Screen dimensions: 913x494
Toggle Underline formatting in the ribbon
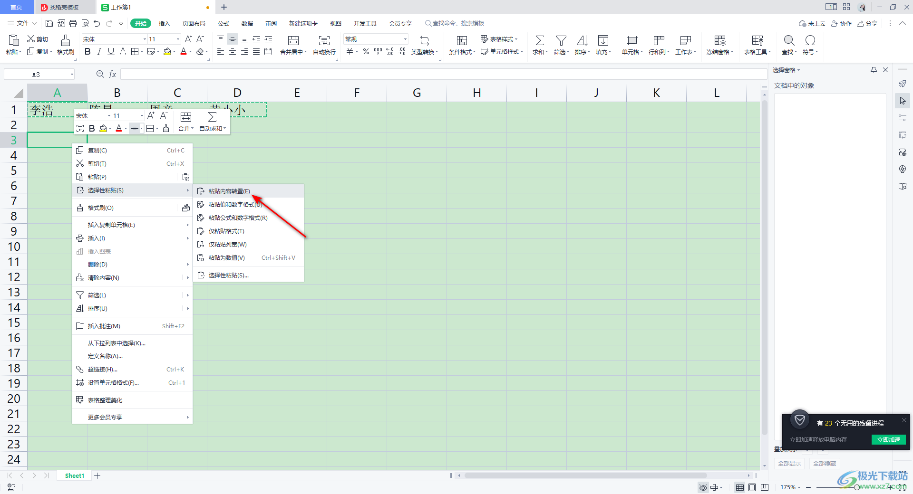tap(111, 51)
